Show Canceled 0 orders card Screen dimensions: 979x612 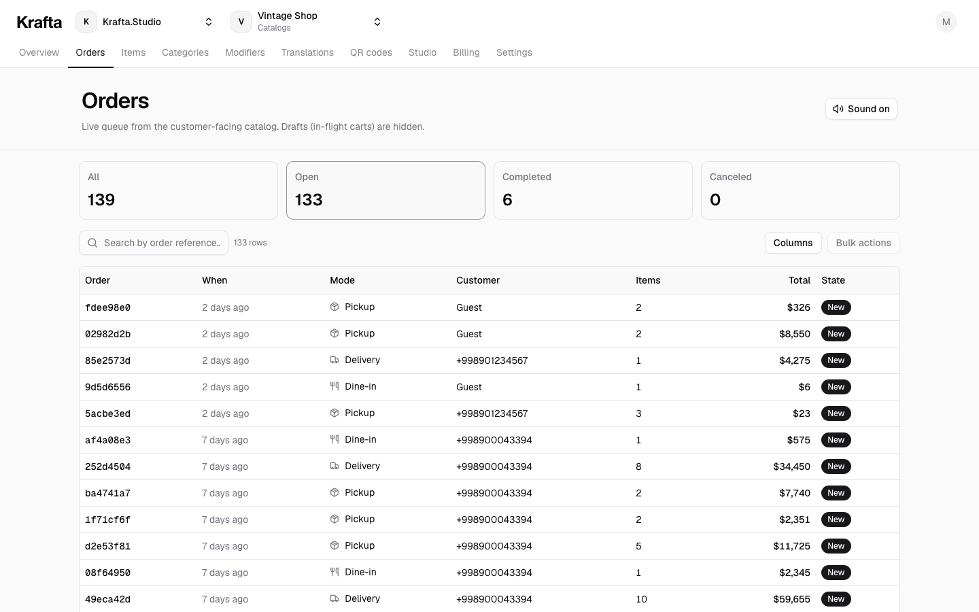pos(800,190)
